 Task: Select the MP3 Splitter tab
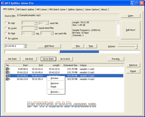[x=9, y=9]
